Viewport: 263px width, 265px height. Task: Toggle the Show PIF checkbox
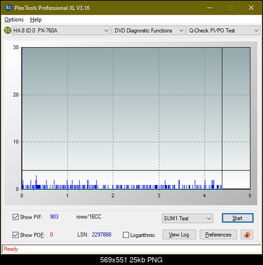[x=16, y=217]
